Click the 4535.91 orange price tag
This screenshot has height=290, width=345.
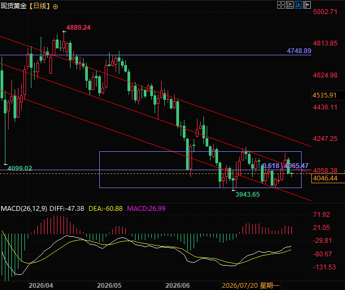[x=324, y=95]
